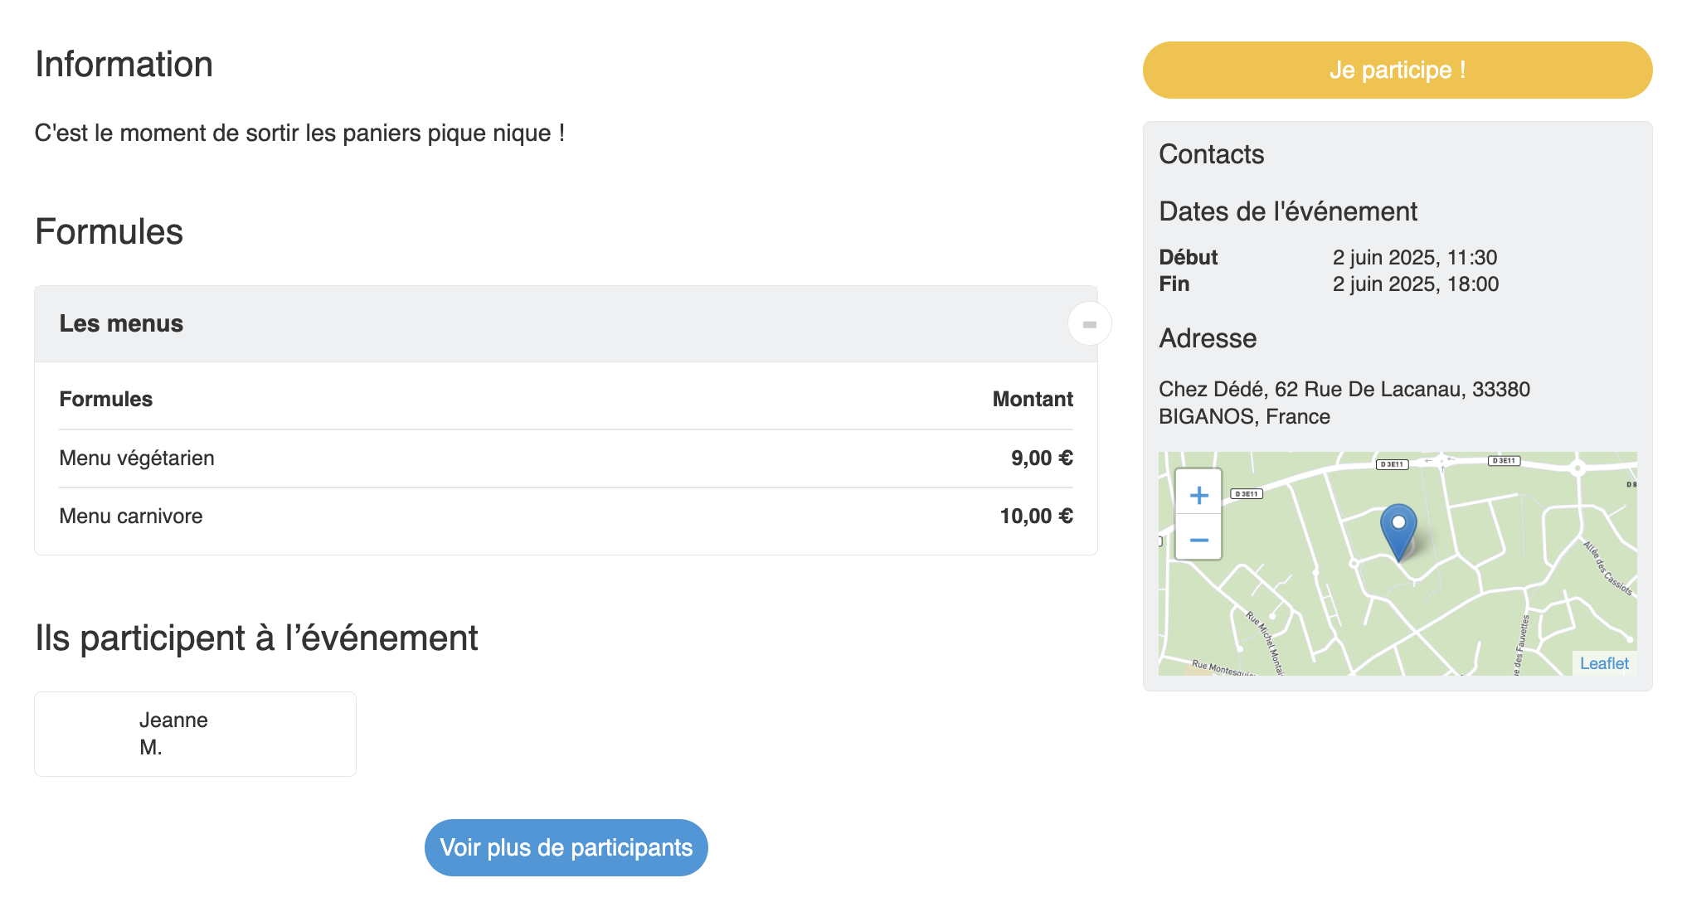Open the Leaflet attribution link
This screenshot has width=1682, height=907.
(x=1604, y=663)
